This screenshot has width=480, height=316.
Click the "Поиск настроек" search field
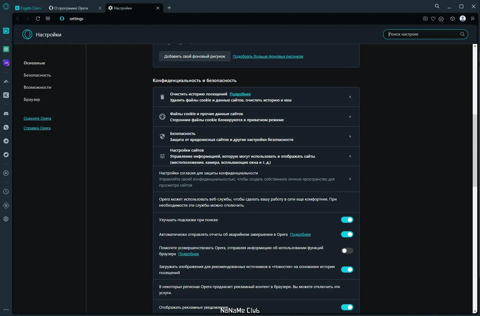click(423, 34)
